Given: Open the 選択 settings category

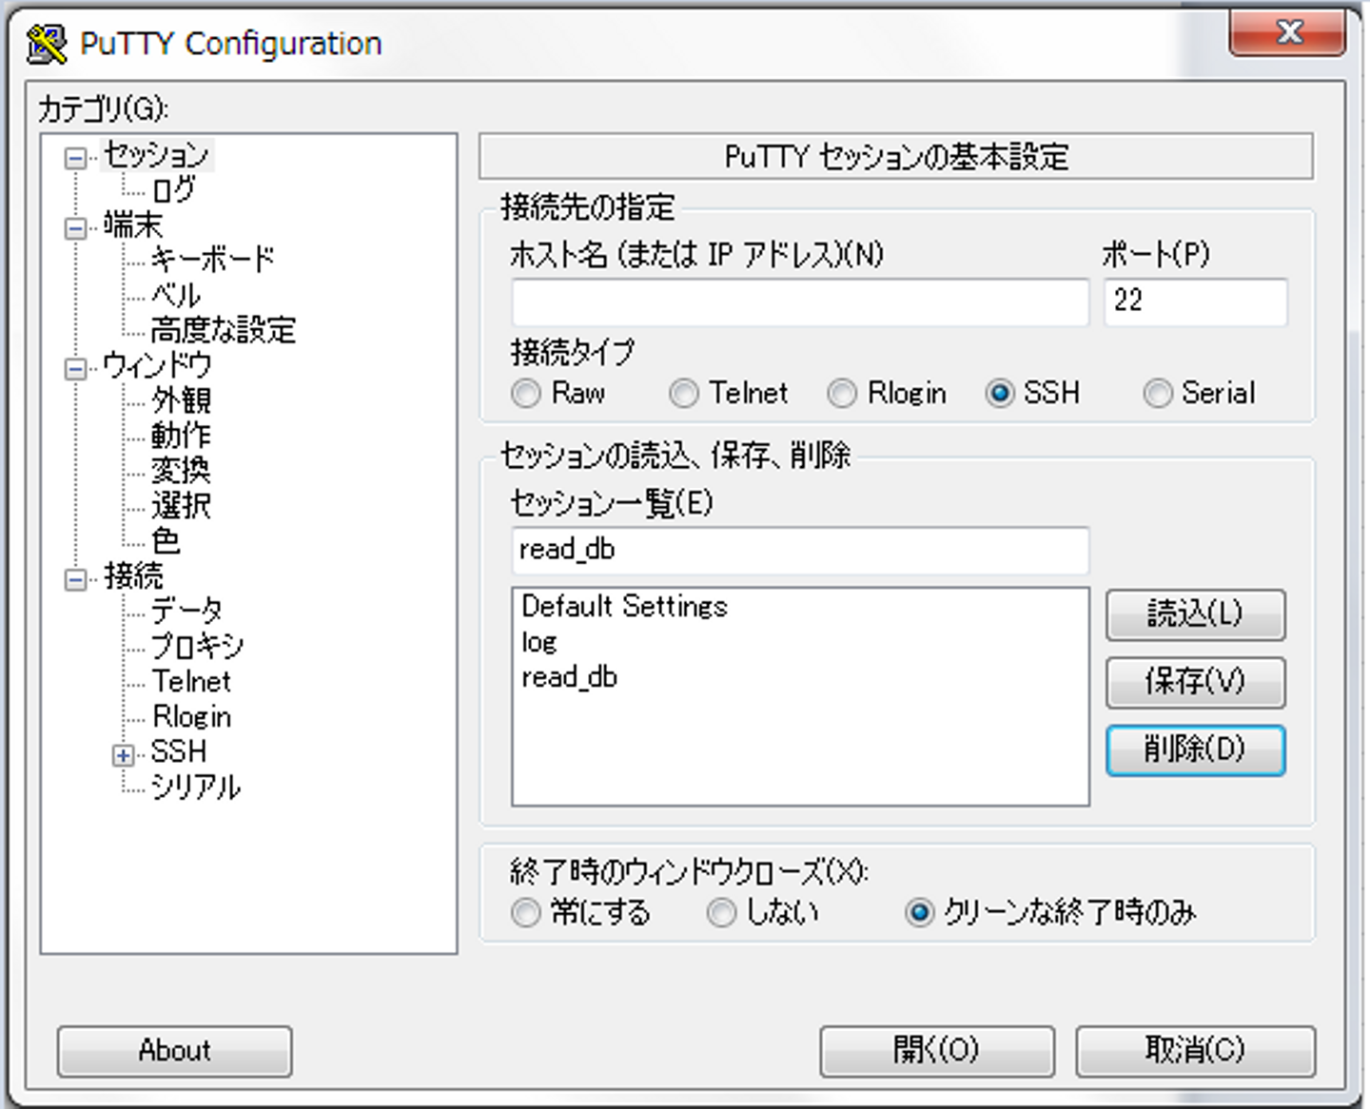Looking at the screenshot, I should coord(181,506).
